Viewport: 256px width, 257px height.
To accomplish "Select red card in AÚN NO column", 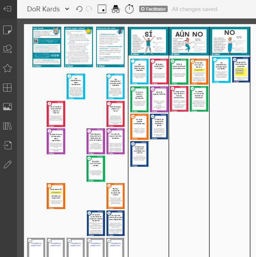I will [179, 99].
